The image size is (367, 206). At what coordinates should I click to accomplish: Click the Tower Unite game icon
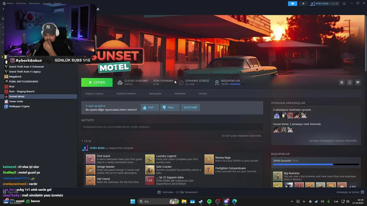6,101
